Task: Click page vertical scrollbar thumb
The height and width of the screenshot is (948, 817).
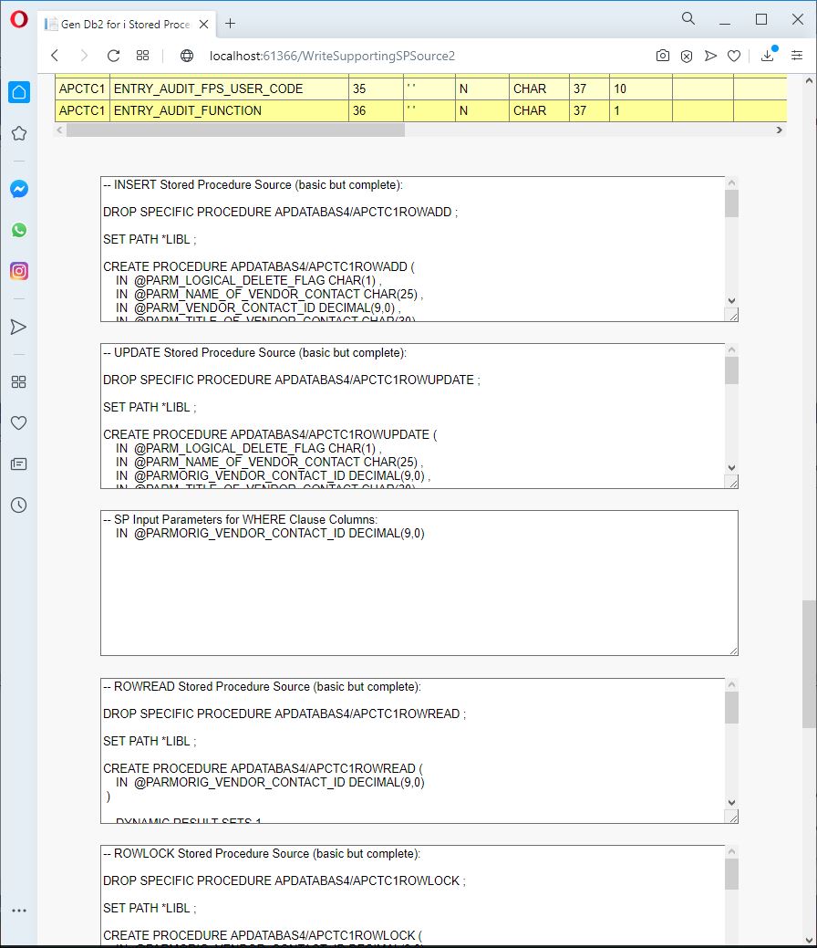Action: (809, 664)
